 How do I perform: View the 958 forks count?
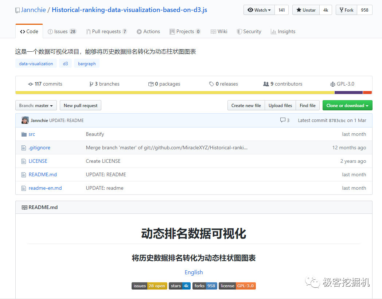[365, 10]
